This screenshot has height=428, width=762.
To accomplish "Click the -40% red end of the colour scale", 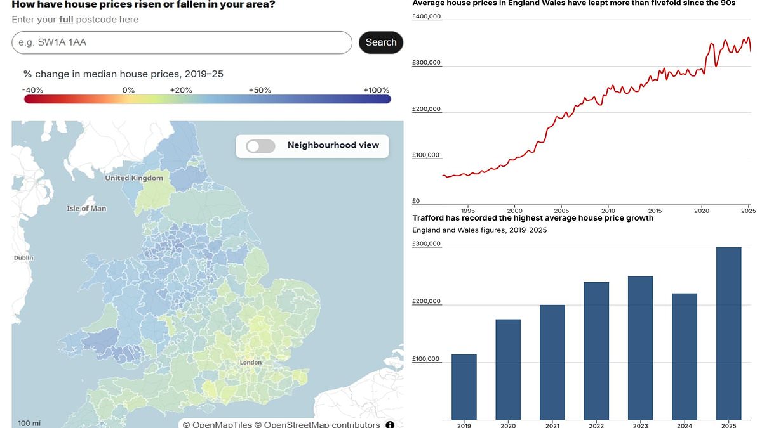I will 29,100.
